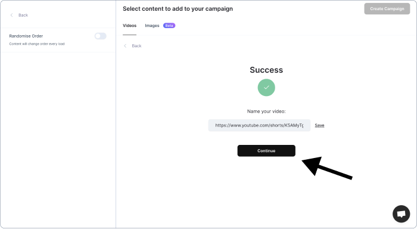Click the Create Campaign button
The width and height of the screenshot is (417, 229).
[x=387, y=9]
